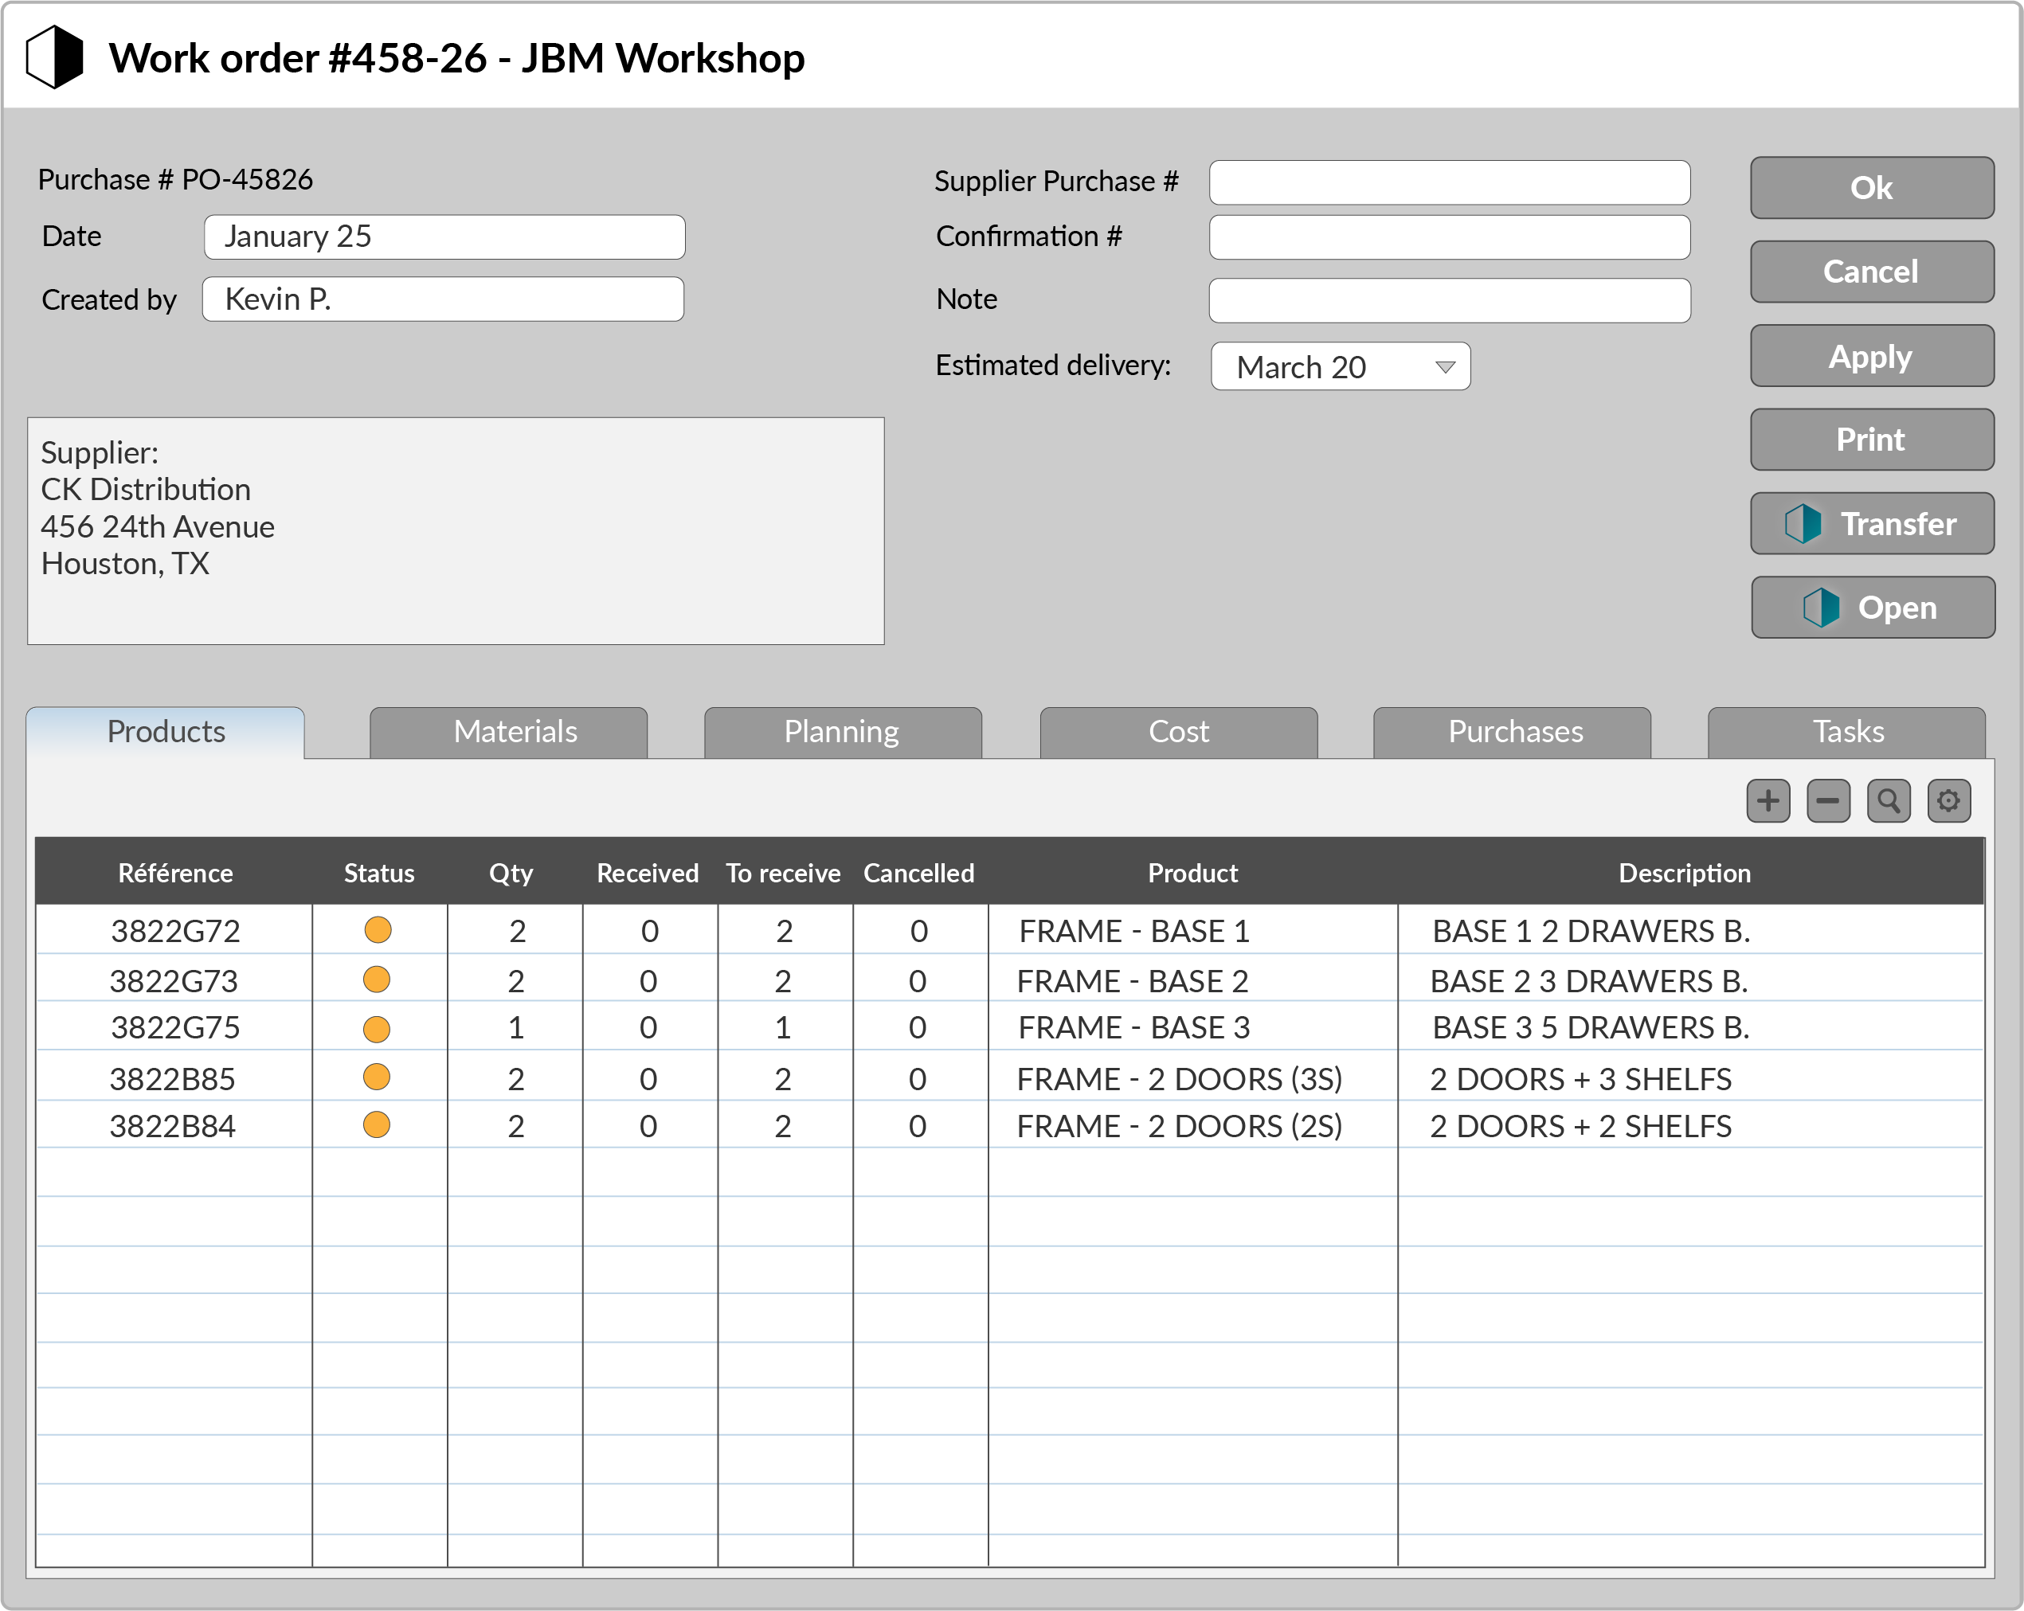Focus the Confirmation # field
Image resolution: width=2024 pixels, height=1611 pixels.
click(1450, 237)
